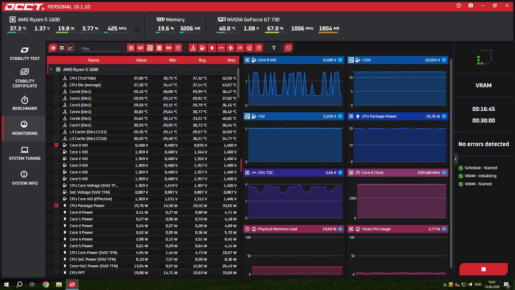This screenshot has height=290, width=515.
Task: Stop the running VRAM test
Action: click(484, 269)
